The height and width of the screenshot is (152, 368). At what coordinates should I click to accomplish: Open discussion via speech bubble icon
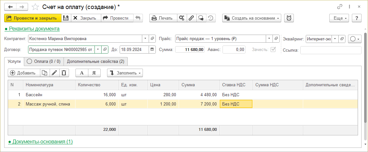[201, 18]
